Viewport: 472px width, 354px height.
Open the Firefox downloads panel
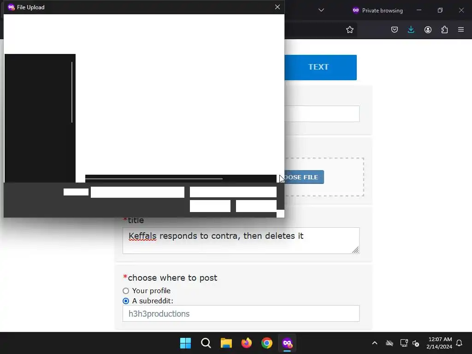[x=411, y=29]
